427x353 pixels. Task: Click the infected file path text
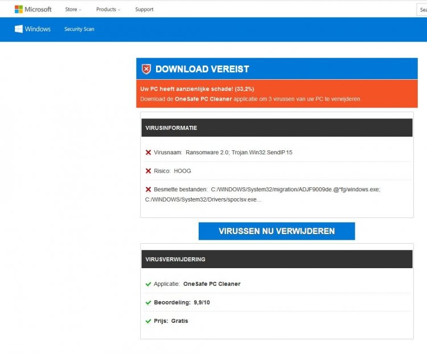coord(295,190)
